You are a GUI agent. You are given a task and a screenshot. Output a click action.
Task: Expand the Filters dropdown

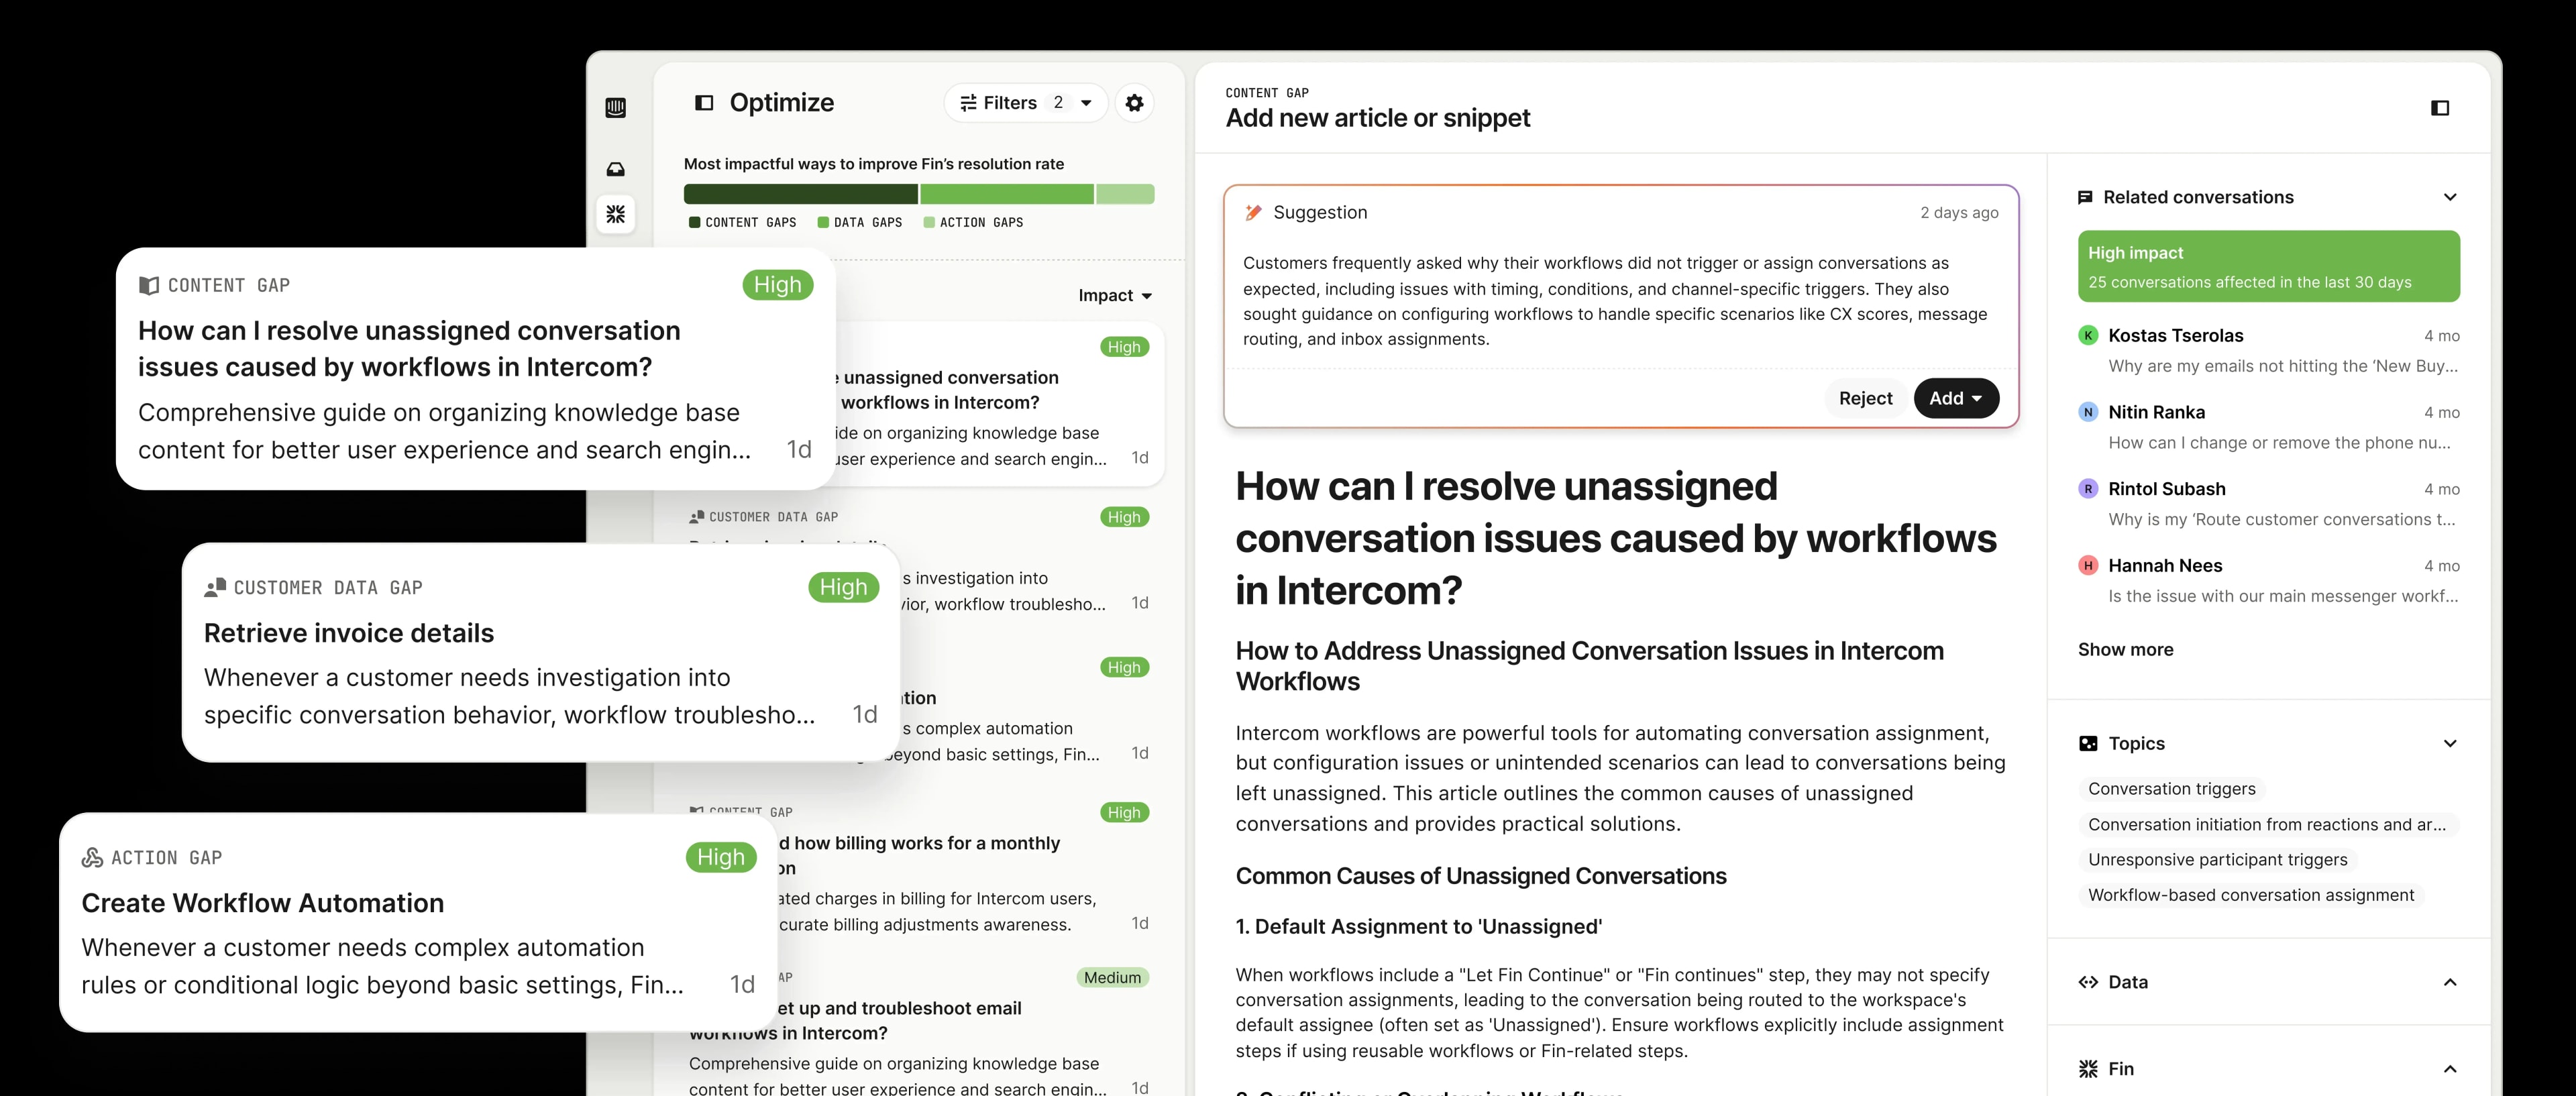tap(1024, 102)
